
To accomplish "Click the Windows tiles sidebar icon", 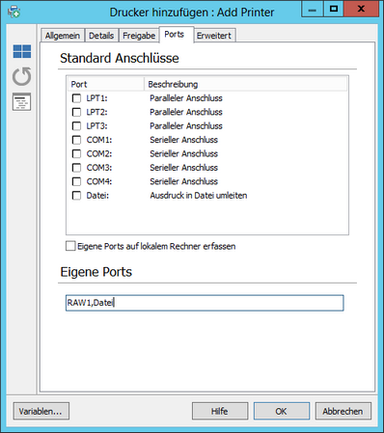I will coord(22,51).
